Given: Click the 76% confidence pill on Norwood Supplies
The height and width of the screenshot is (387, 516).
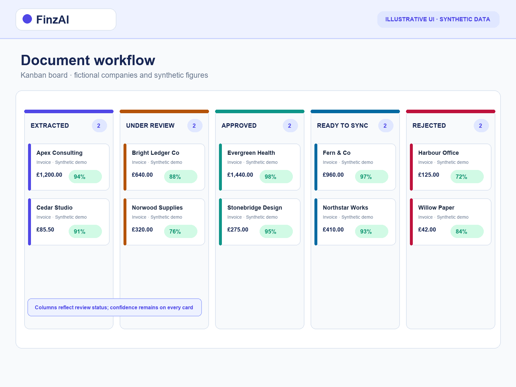Looking at the screenshot, I should 181,231.
